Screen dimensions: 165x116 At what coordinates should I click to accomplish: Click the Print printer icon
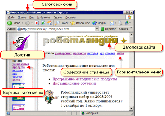(120, 23)
